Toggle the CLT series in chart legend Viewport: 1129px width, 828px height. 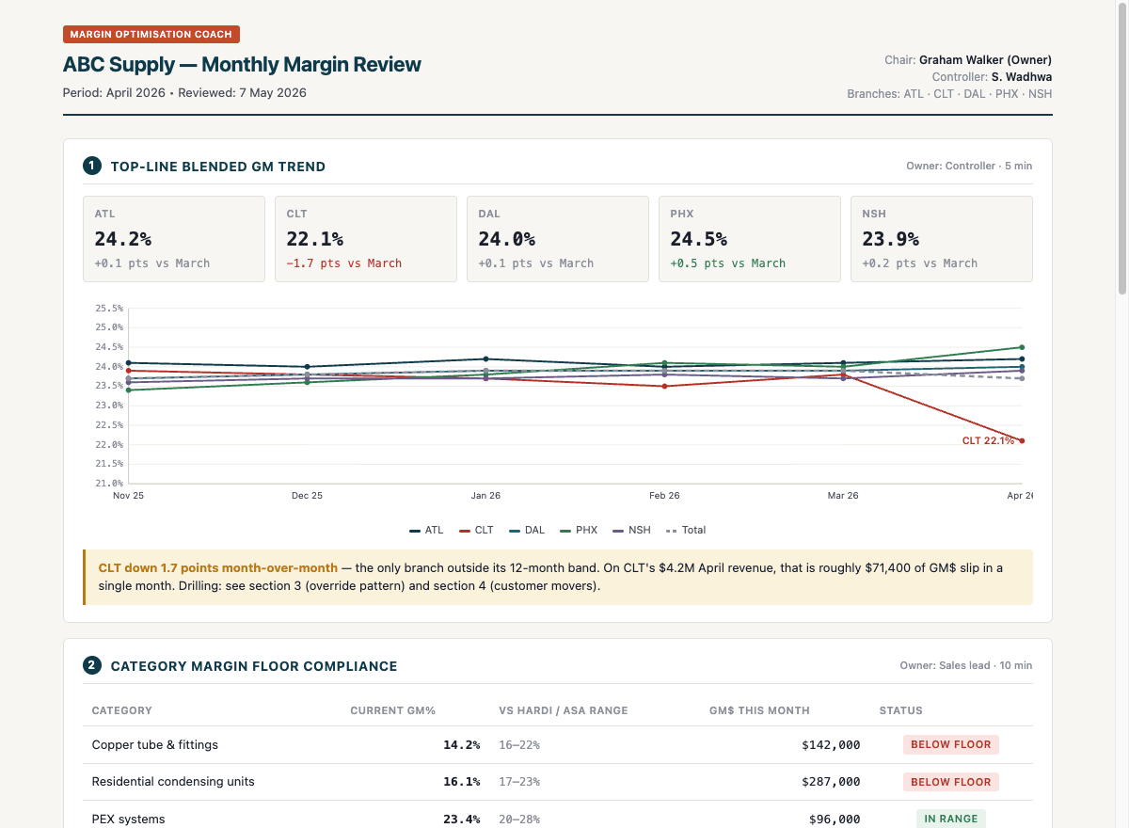pos(476,531)
